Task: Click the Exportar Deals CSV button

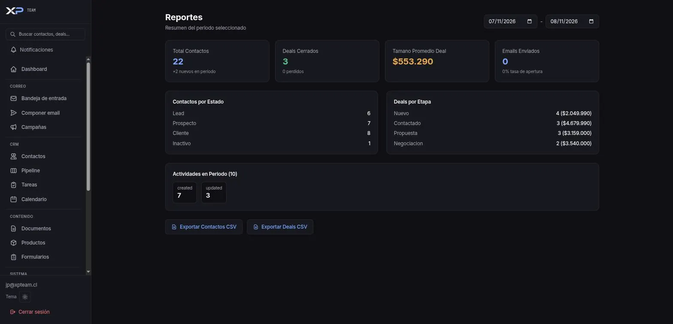Action: [280, 227]
